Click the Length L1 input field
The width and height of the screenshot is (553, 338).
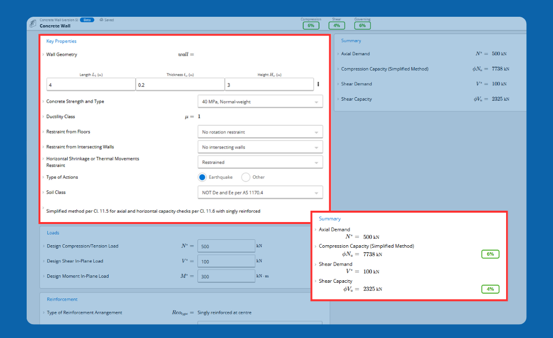[91, 84]
